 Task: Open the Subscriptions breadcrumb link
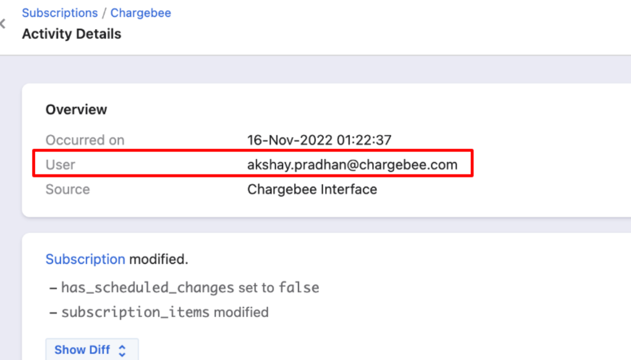pyautogui.click(x=60, y=13)
